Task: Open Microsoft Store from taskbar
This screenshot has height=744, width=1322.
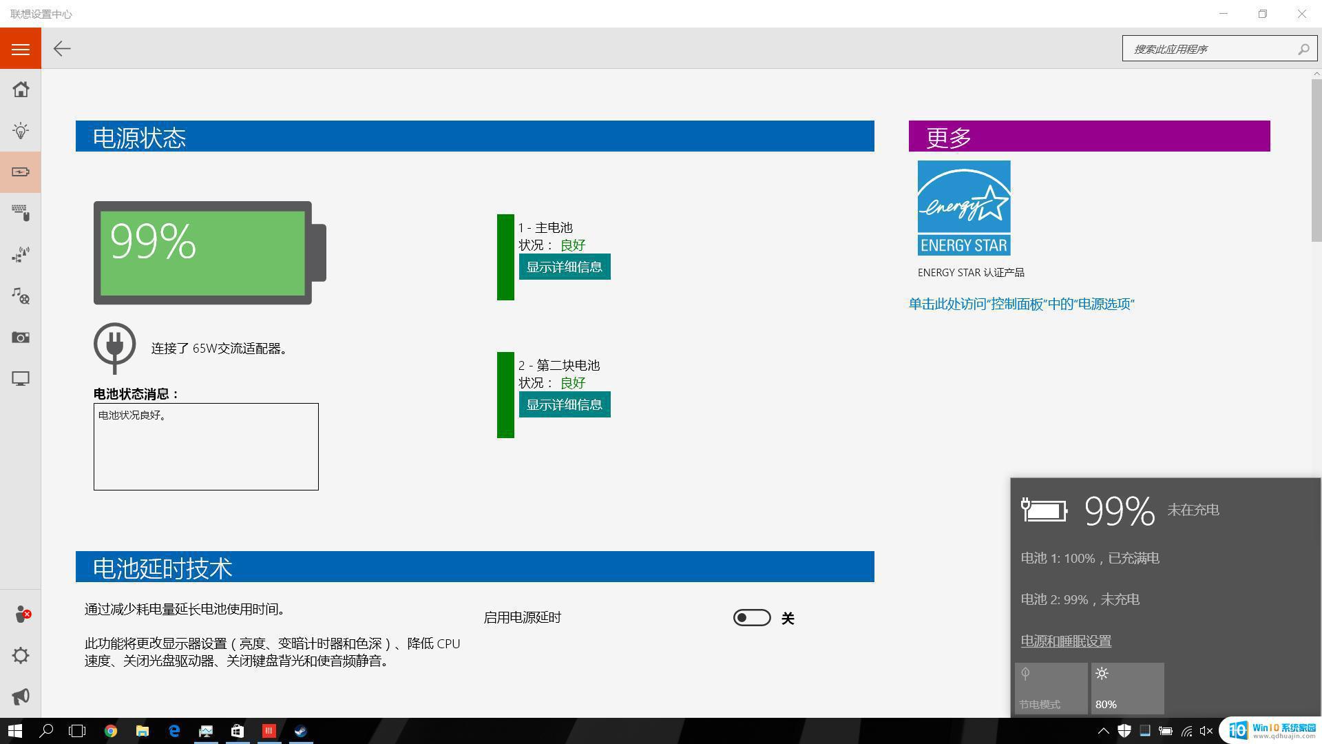Action: pos(238,731)
